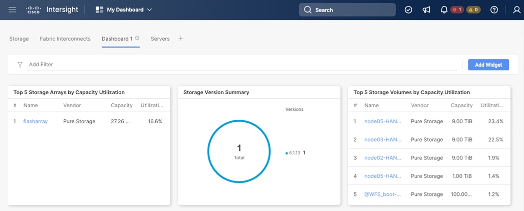Click the 27.26 ... capacity cell
Image resolution: width=524 pixels, height=211 pixels.
(120, 121)
